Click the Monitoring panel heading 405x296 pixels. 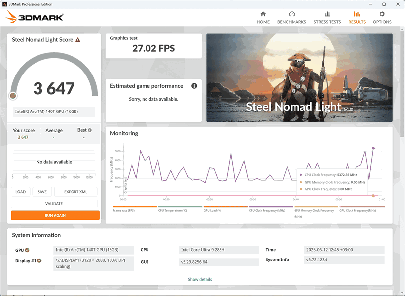[x=124, y=133]
